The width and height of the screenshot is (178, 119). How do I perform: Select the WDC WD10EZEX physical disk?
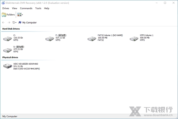(7, 66)
